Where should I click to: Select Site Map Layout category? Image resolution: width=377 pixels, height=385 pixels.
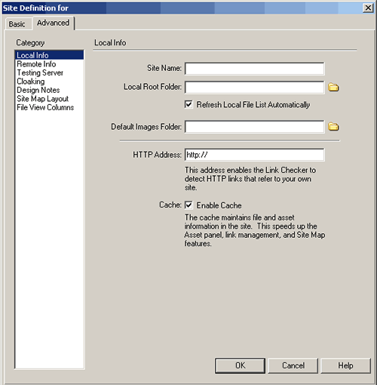click(x=49, y=99)
